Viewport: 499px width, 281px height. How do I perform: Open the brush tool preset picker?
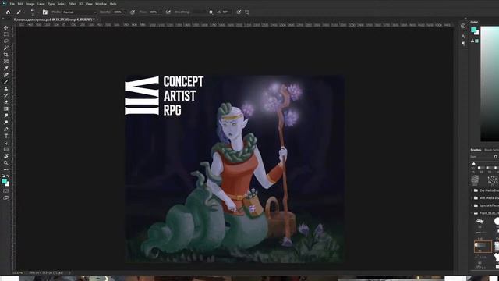click(x=19, y=12)
